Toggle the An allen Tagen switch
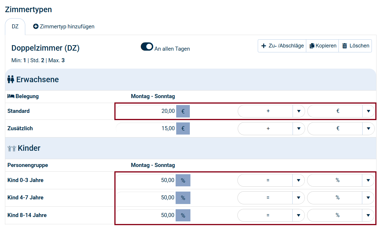This screenshot has width=382, height=226. tap(147, 47)
